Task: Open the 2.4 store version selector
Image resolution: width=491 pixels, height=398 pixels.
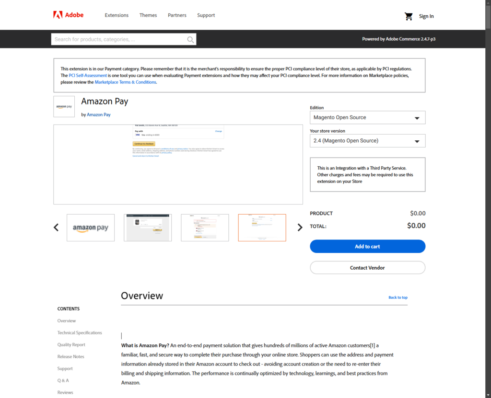Action: (x=367, y=140)
